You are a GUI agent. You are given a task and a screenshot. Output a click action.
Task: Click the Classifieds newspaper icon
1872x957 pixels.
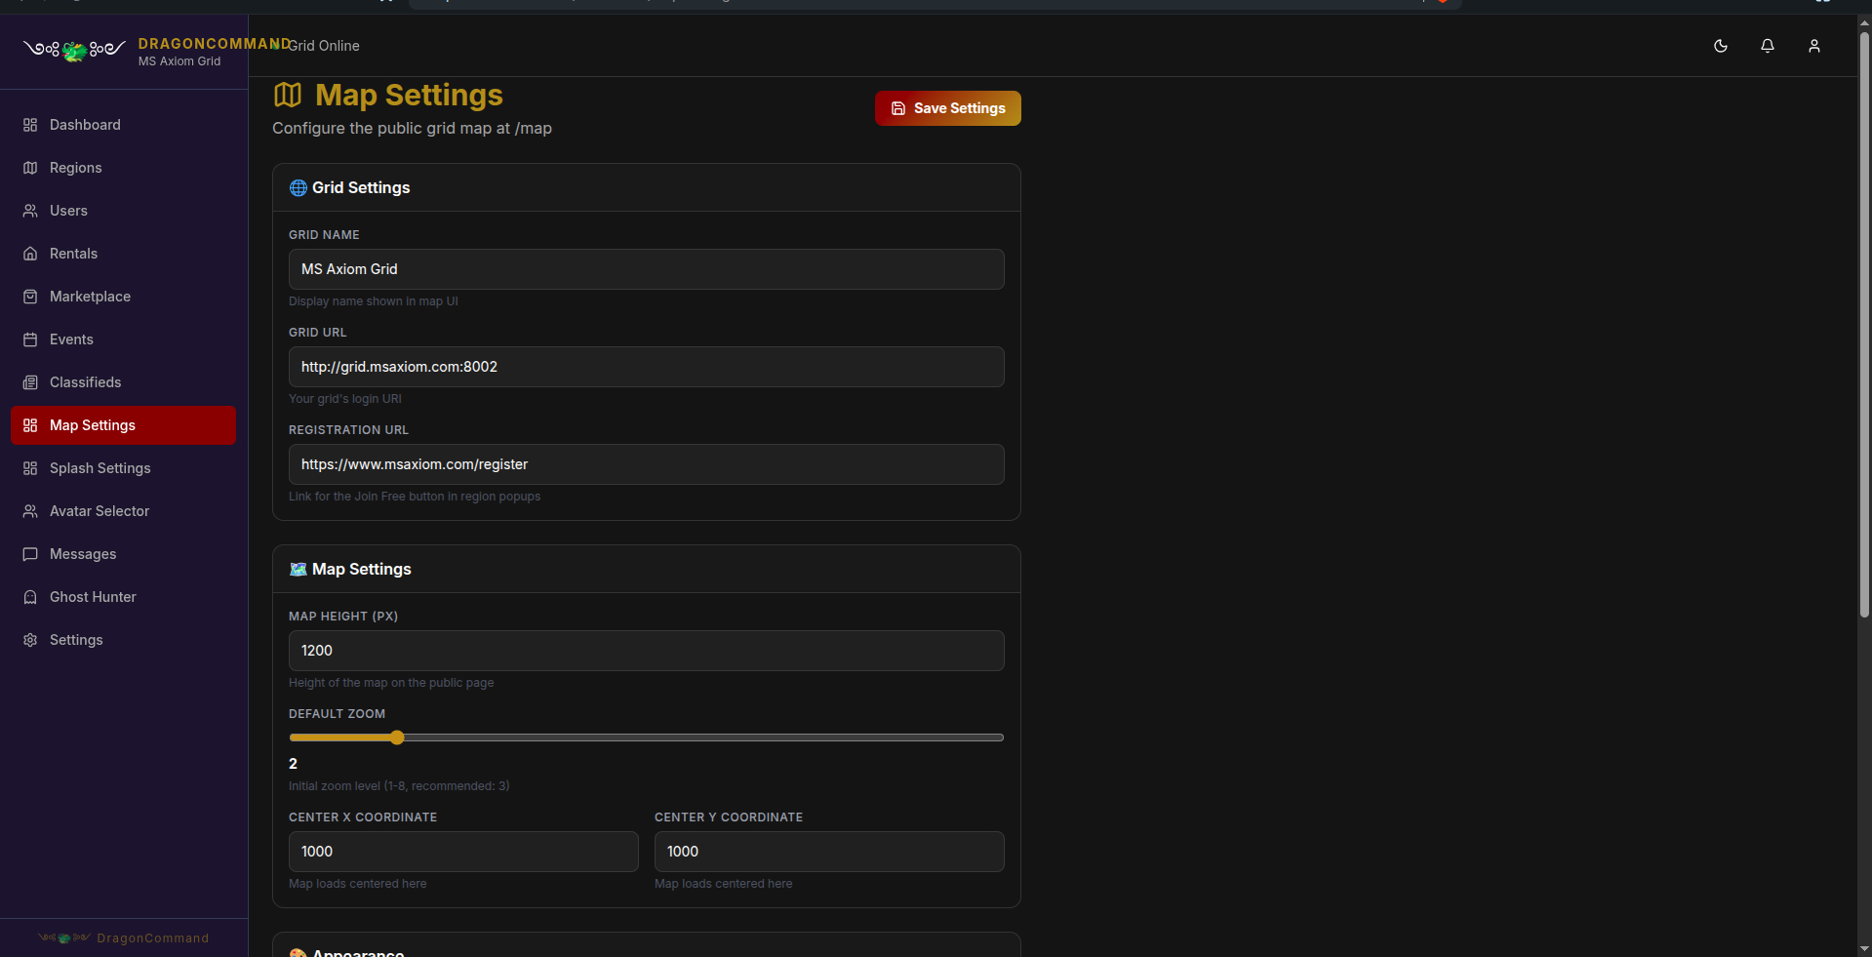coord(30,382)
